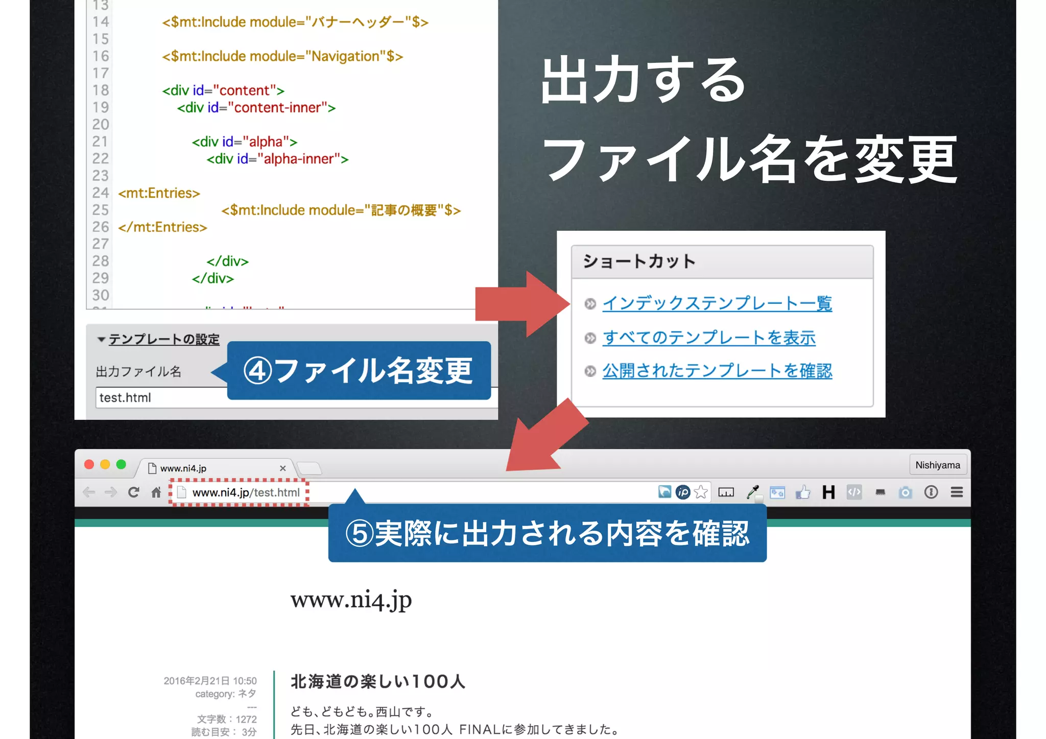Viewport: 1046px width, 739px height.
Task: Click code line <div id="content">
Action: pyautogui.click(x=223, y=90)
